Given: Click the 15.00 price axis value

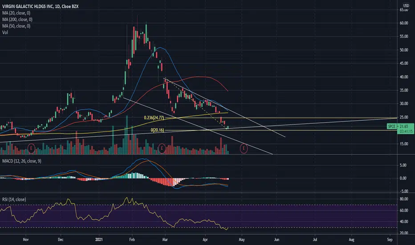Looking at the screenshot, I should 403,144.
